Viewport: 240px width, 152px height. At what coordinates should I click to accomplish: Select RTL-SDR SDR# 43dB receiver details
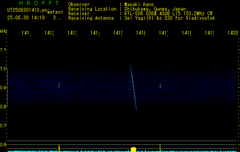[168, 14]
